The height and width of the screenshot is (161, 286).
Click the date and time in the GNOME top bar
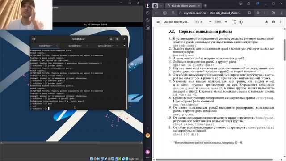coord(95,25)
